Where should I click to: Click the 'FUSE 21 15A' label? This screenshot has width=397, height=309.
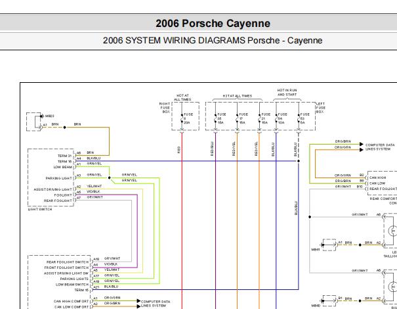point(265,118)
